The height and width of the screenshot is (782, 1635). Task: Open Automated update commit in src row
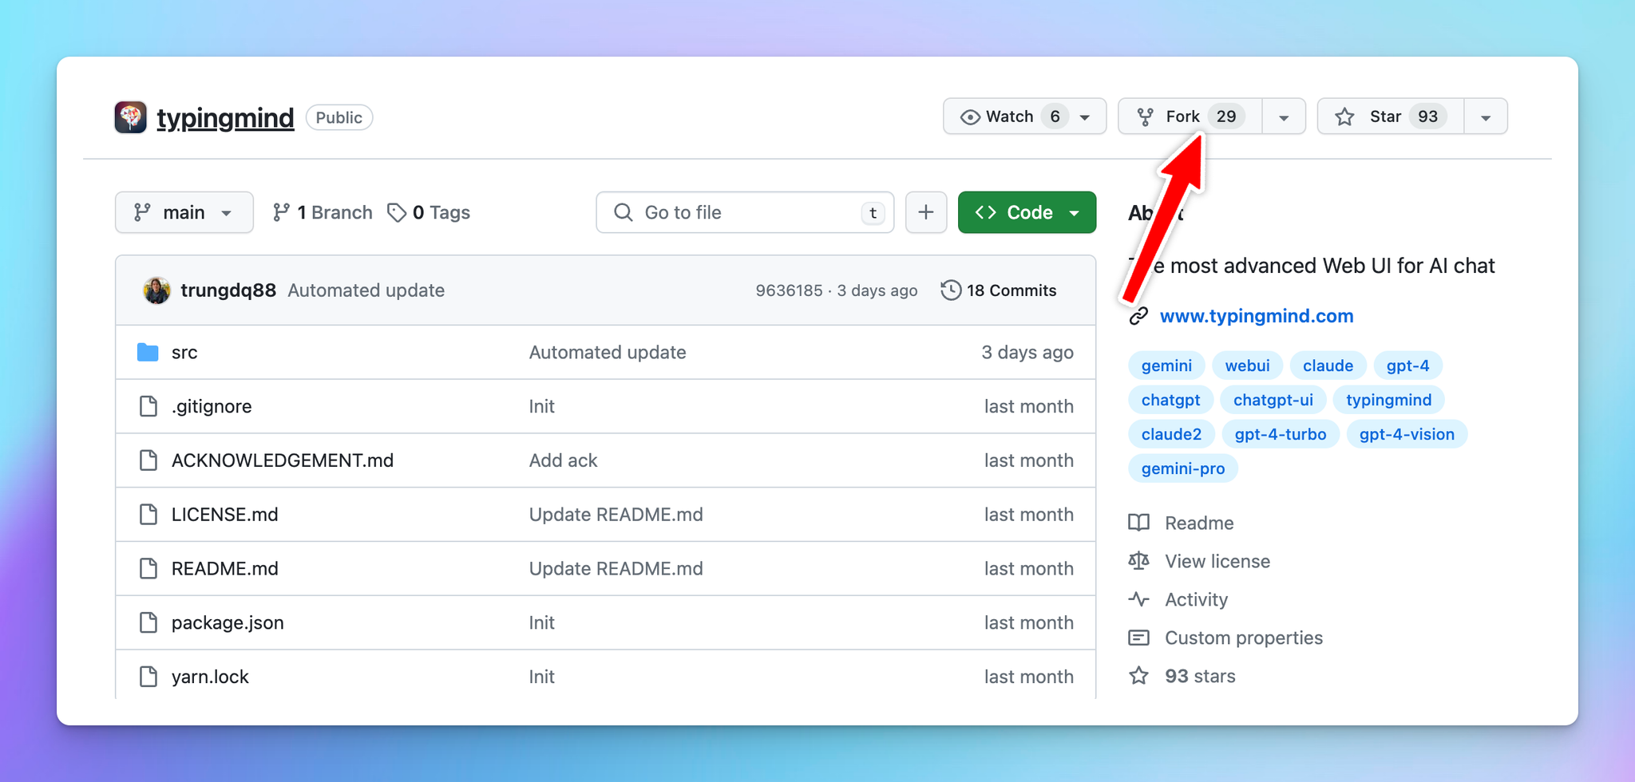pyautogui.click(x=608, y=352)
